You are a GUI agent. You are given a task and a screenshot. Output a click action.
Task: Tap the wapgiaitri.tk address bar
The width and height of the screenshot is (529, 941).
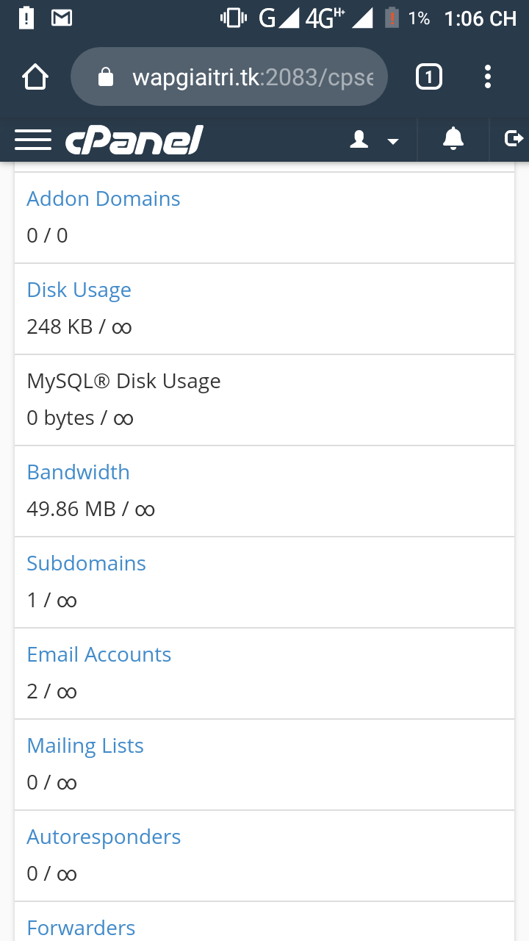click(x=250, y=77)
